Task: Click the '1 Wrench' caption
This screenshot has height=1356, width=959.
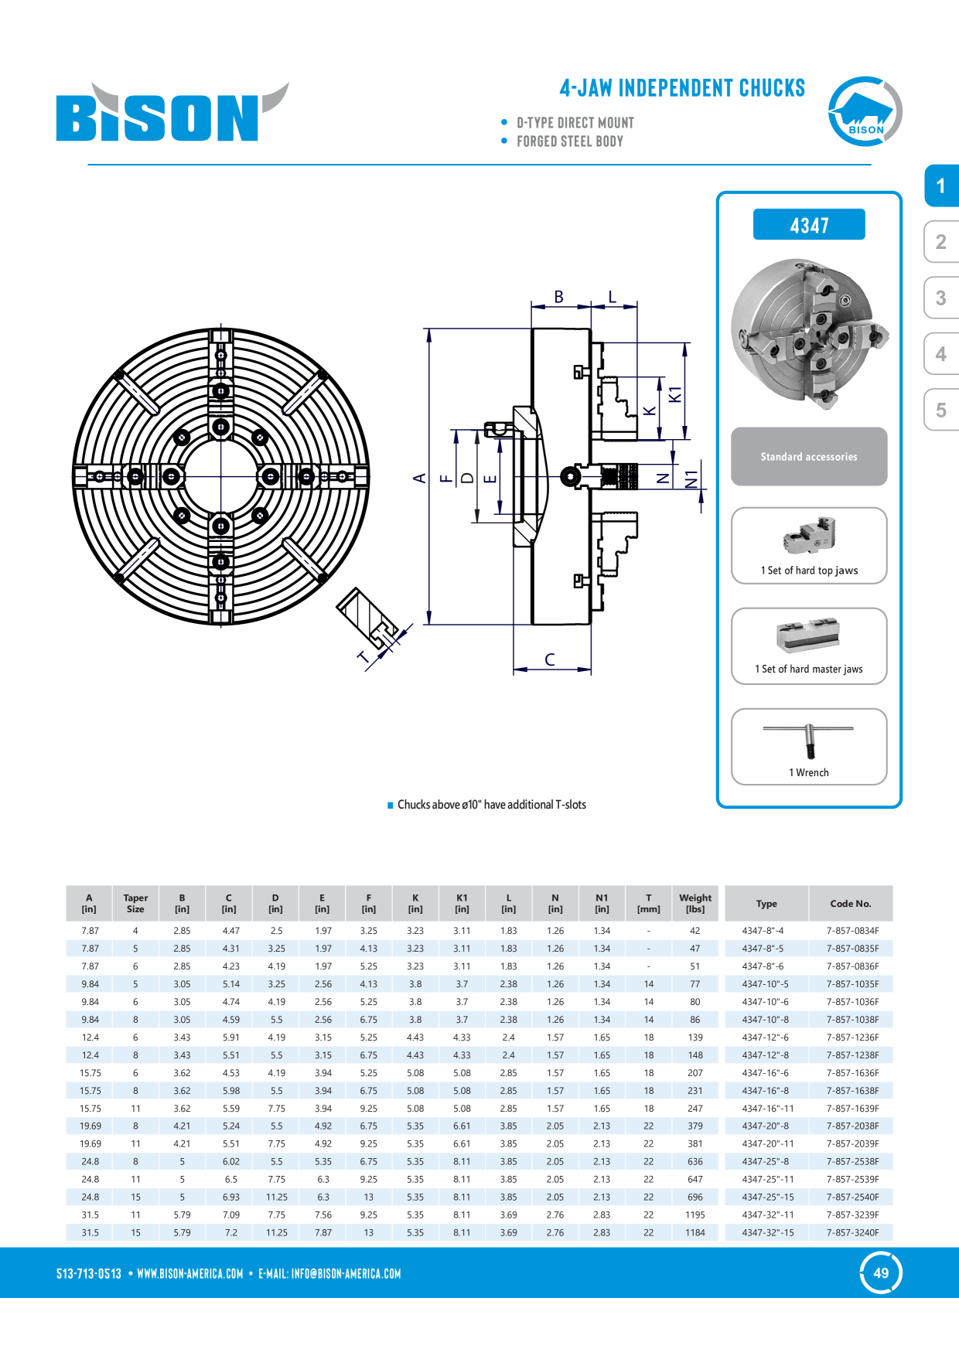Action: 809,773
